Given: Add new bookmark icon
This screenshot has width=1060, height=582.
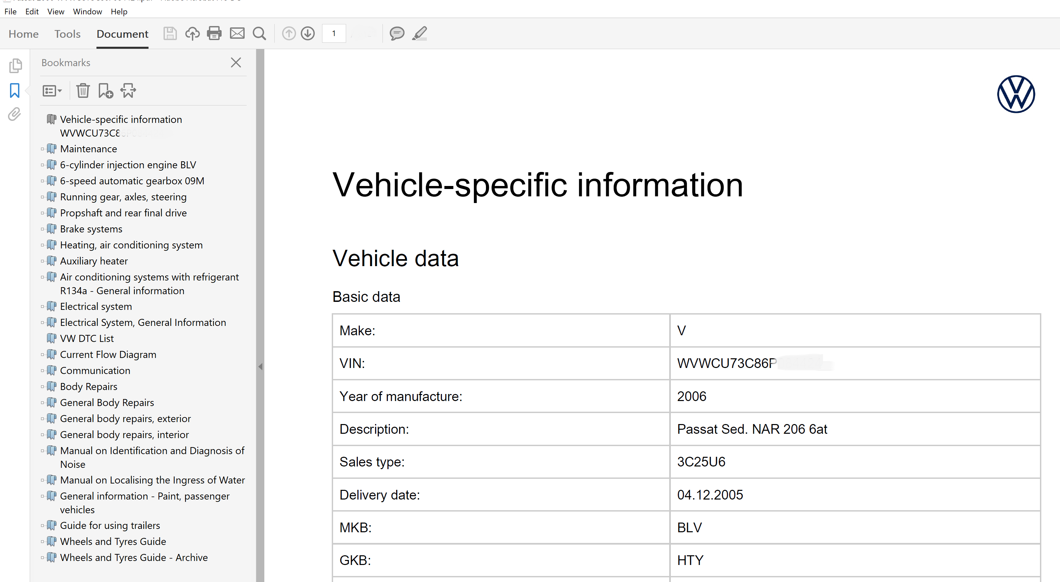Looking at the screenshot, I should tap(105, 90).
